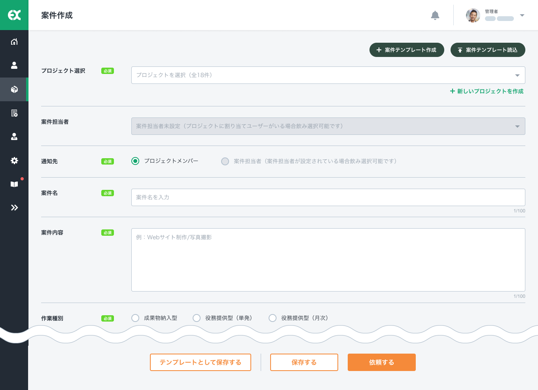The height and width of the screenshot is (390, 538).
Task: Expand sidebar with double chevron icon
Action: tap(14, 208)
